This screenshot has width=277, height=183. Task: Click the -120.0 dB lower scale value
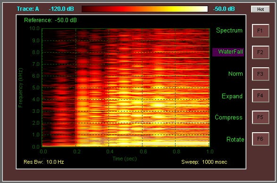coord(61,9)
